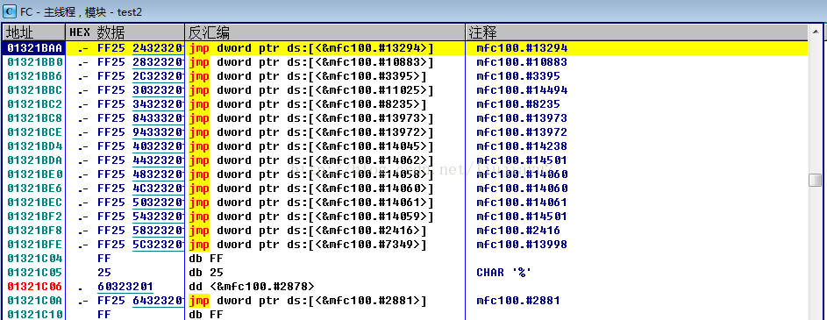
Task: Click hex data FF25 24323201
Action: point(141,48)
